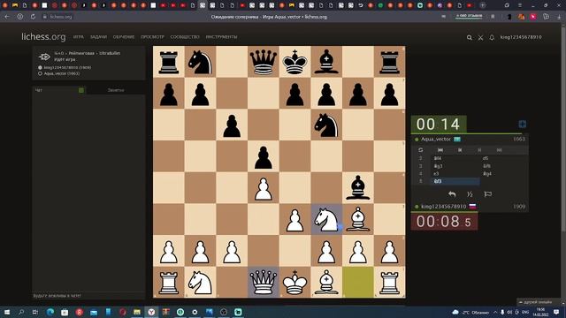
Task: Click the pink extension icon in toolbar
Action: coord(533,17)
